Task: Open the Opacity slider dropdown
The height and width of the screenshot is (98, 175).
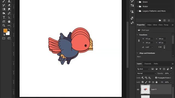Action: coord(171,73)
